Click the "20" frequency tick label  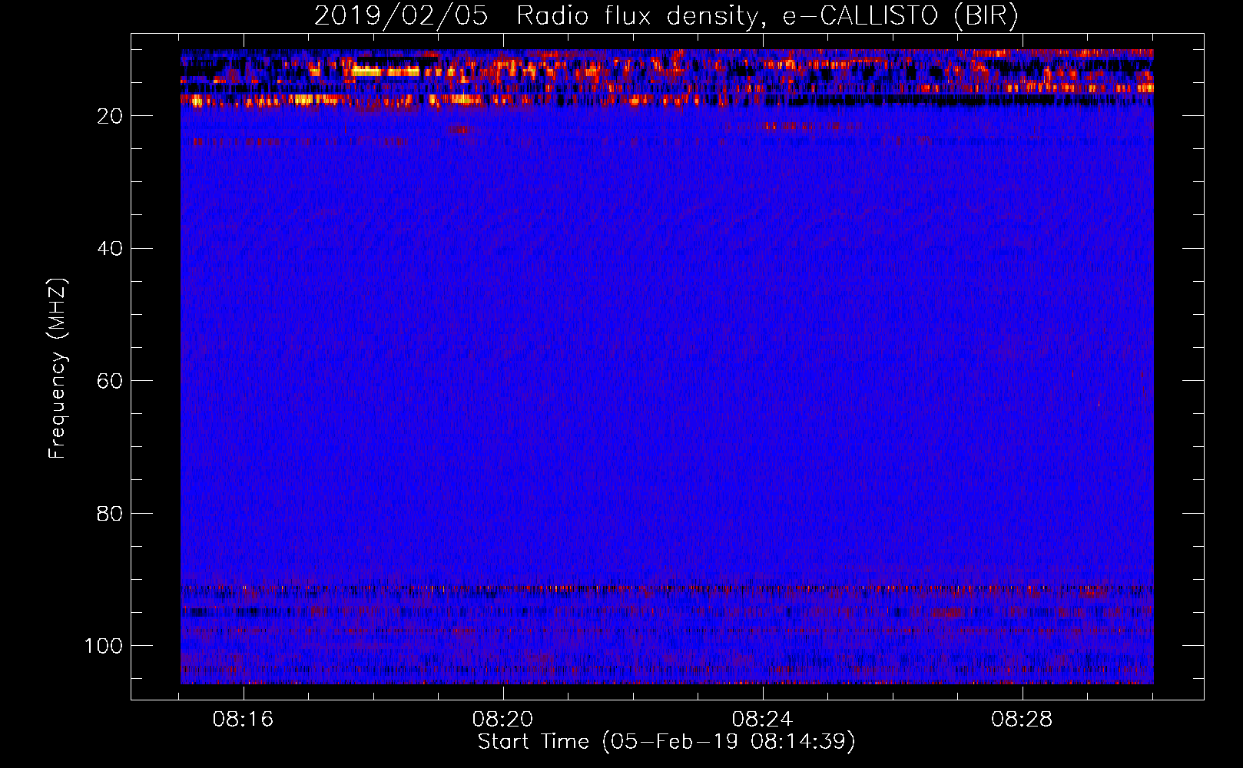tap(110, 116)
